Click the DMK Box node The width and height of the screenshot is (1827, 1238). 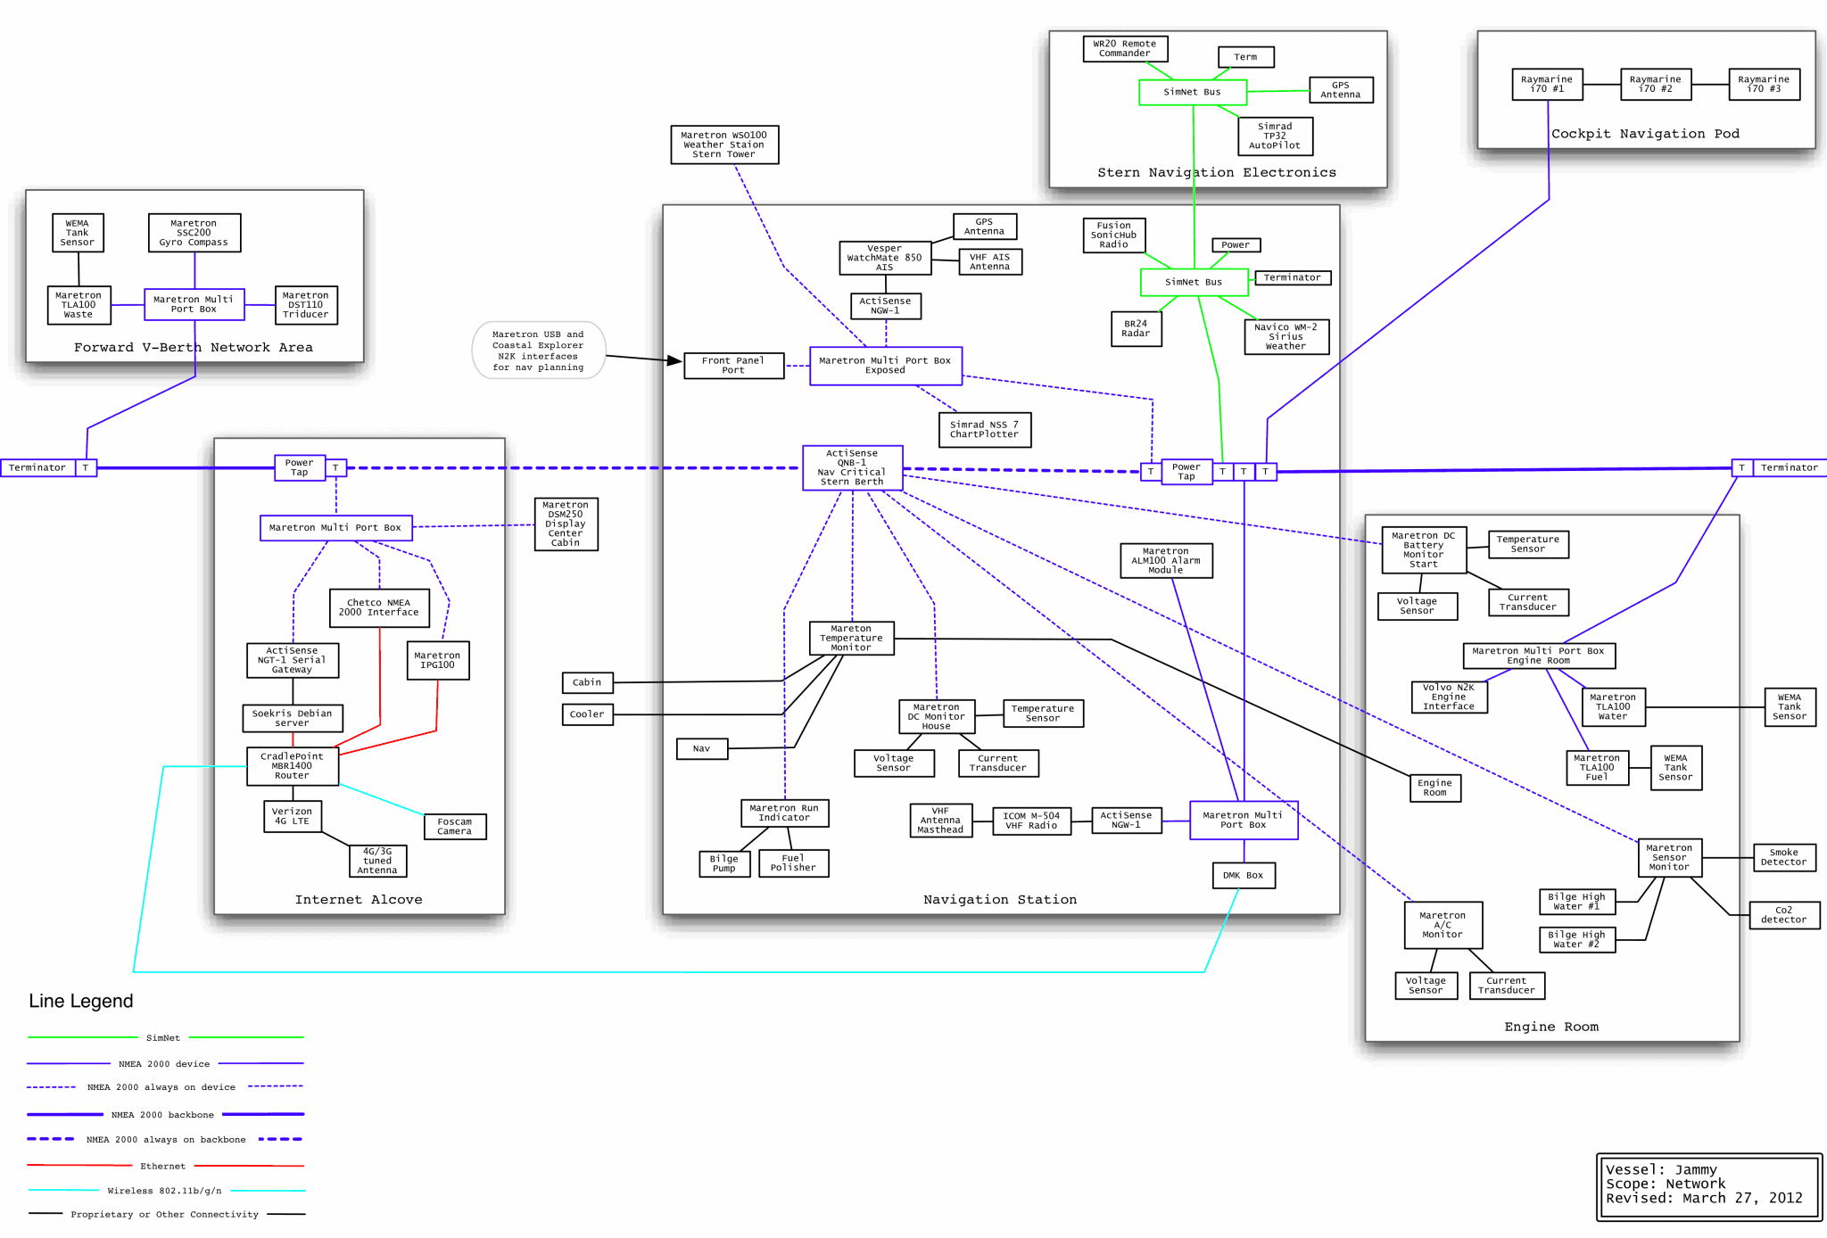coord(1244,876)
